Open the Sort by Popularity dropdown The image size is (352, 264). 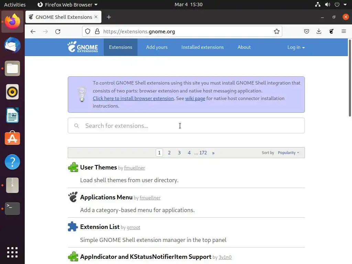288,153
